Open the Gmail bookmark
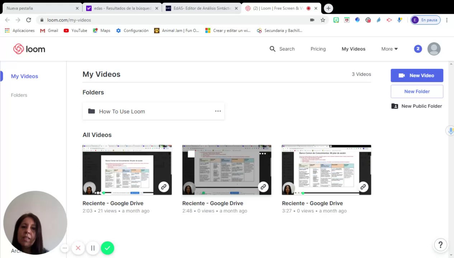 [x=49, y=30]
